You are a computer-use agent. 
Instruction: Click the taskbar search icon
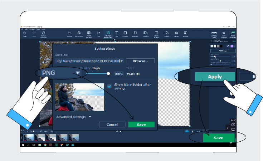pos(28,145)
